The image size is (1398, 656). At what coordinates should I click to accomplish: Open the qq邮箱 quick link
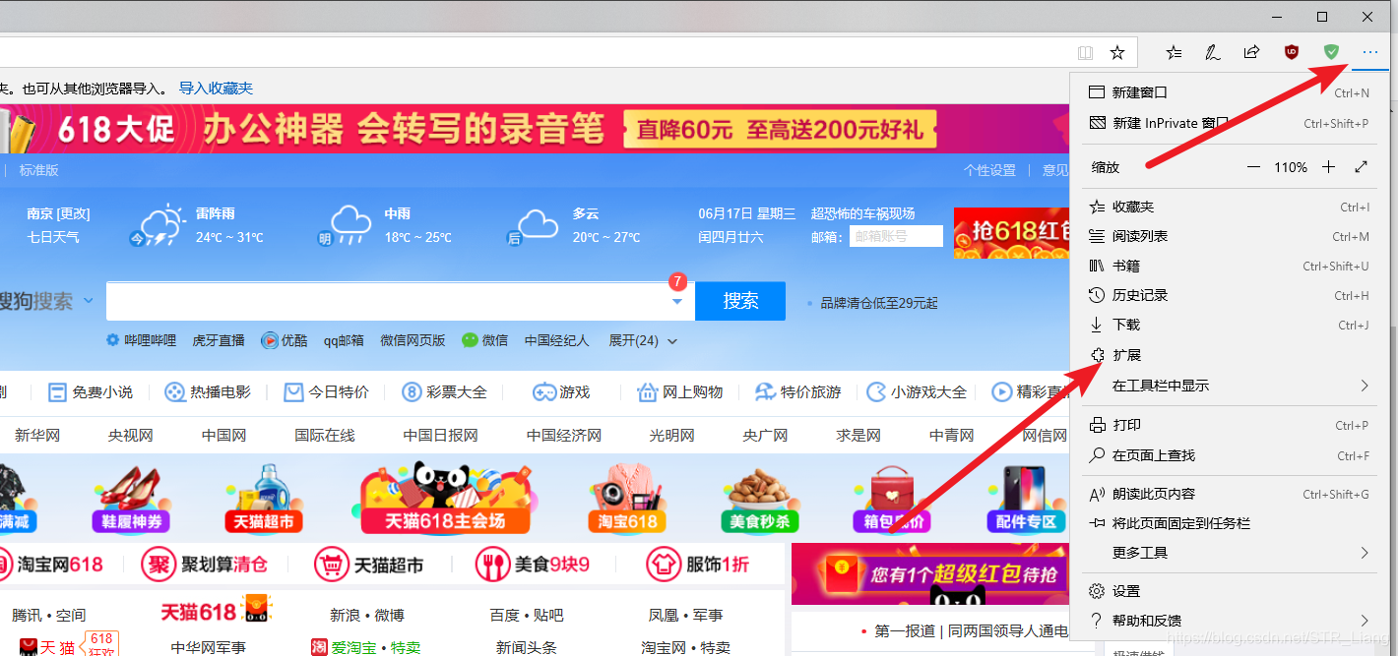point(344,340)
